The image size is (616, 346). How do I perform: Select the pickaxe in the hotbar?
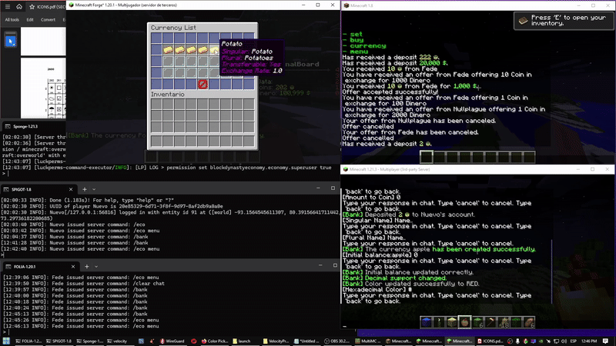click(x=490, y=322)
